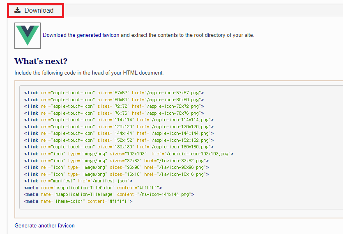Click the text 'Include the following code in the head'

58,73
